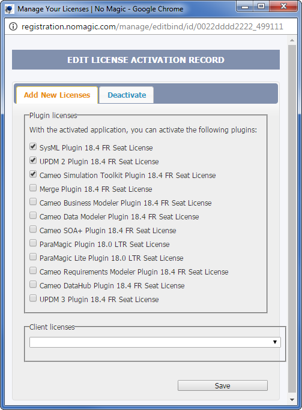The width and height of the screenshot is (302, 410).
Task: Check ParaMagic Plugin 18.0 LTR license
Action: click(33, 243)
